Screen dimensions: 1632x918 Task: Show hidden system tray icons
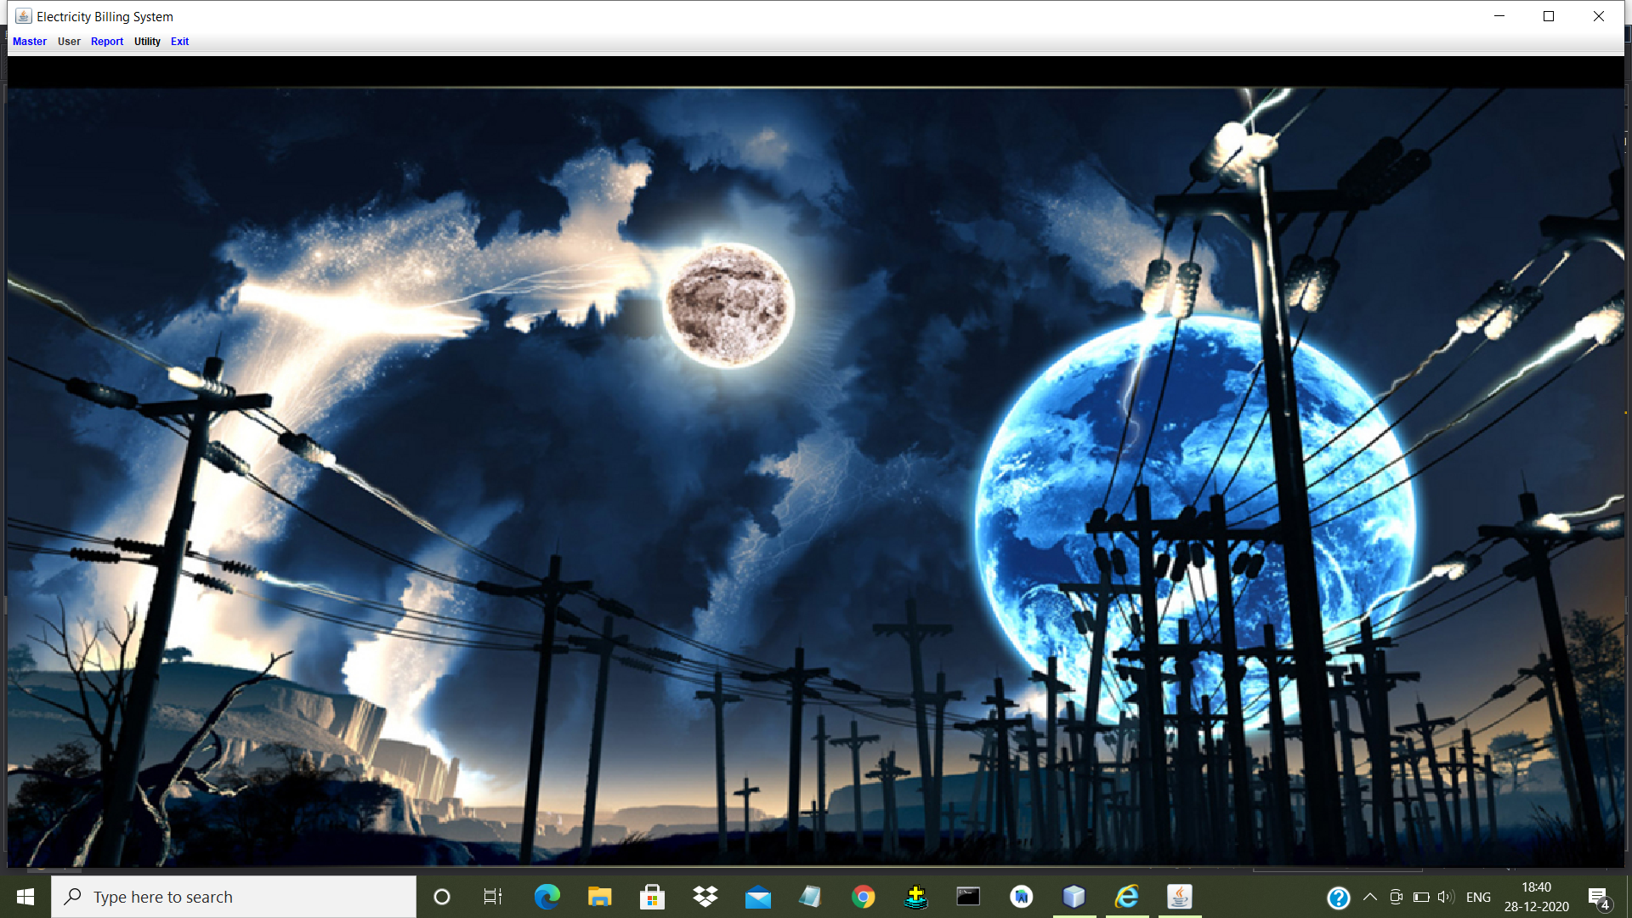tap(1369, 897)
